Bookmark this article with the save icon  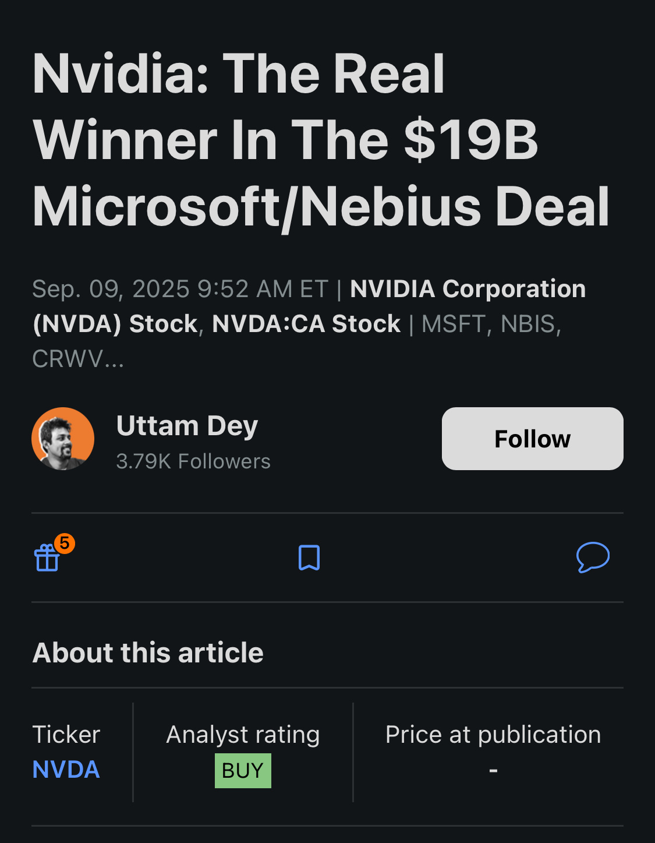coord(309,558)
